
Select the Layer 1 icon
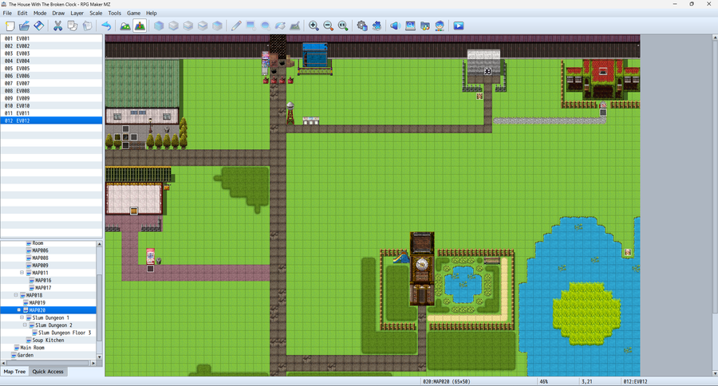pyautogui.click(x=173, y=26)
